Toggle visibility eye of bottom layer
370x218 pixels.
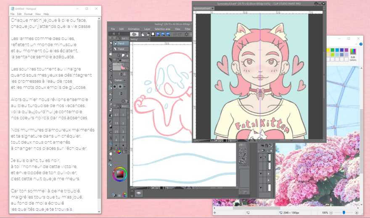click(x=261, y=188)
